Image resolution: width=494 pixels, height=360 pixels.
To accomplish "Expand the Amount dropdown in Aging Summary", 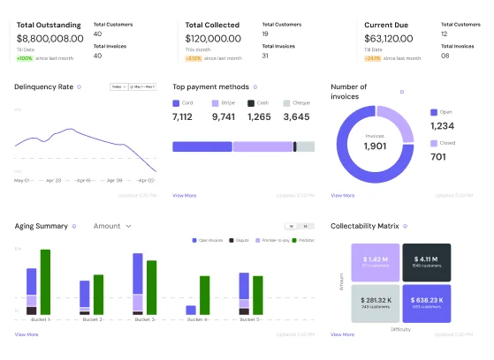I will click(112, 226).
